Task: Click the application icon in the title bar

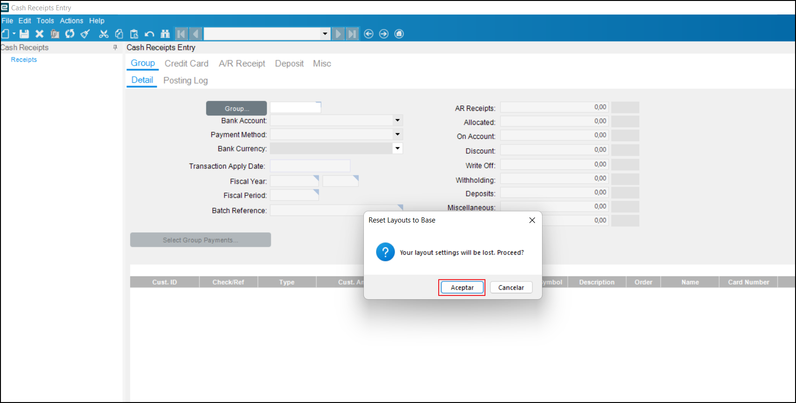Action: point(5,7)
